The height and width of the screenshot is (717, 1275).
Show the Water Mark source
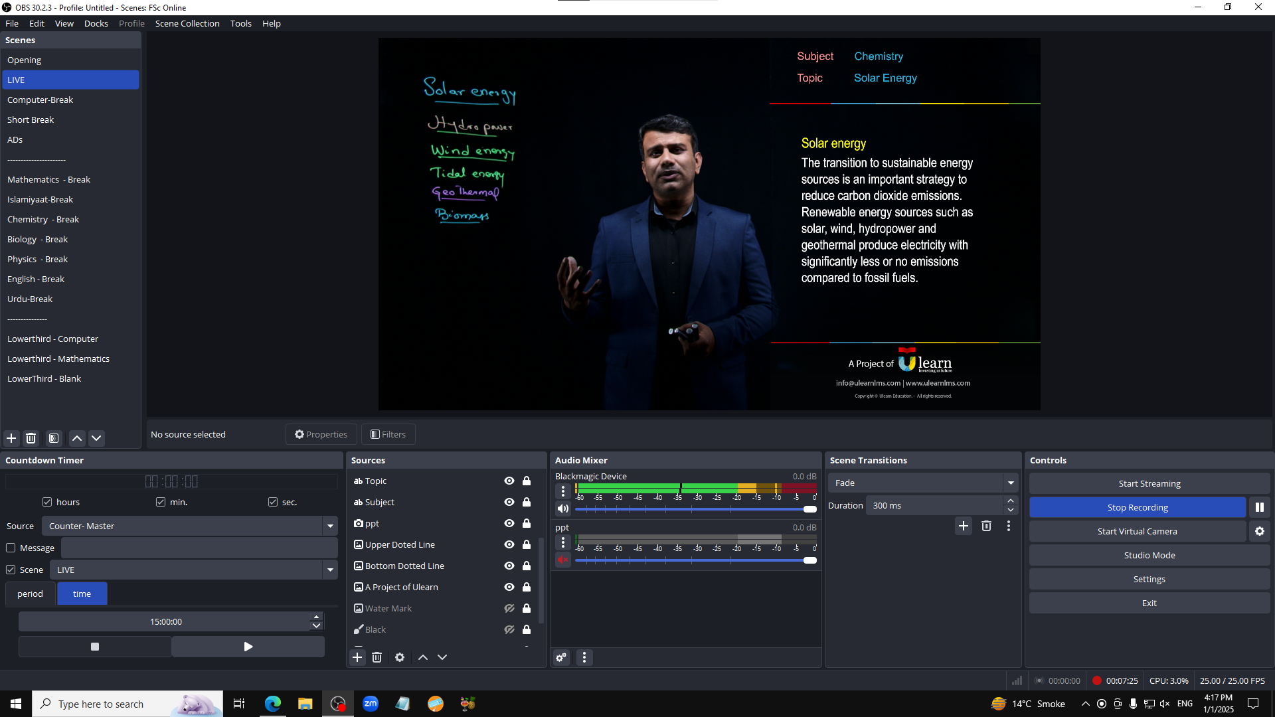point(509,608)
